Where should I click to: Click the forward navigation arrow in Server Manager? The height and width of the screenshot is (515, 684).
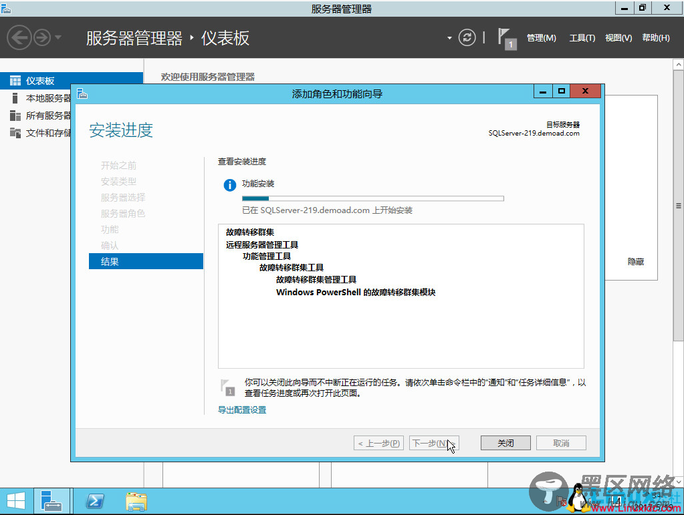click(x=42, y=38)
